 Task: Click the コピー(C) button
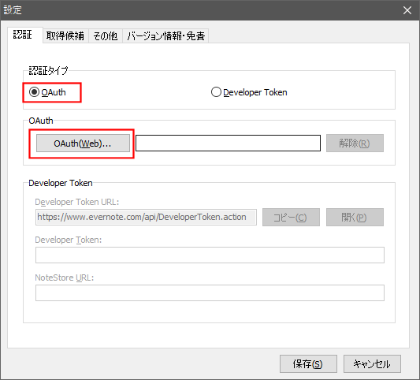[x=291, y=218]
